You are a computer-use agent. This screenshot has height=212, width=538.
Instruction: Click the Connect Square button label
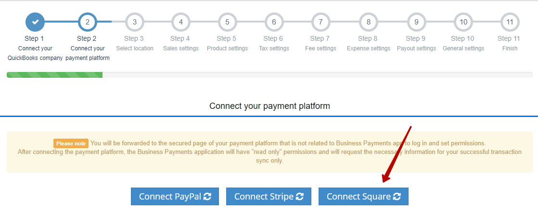pyautogui.click(x=359, y=197)
